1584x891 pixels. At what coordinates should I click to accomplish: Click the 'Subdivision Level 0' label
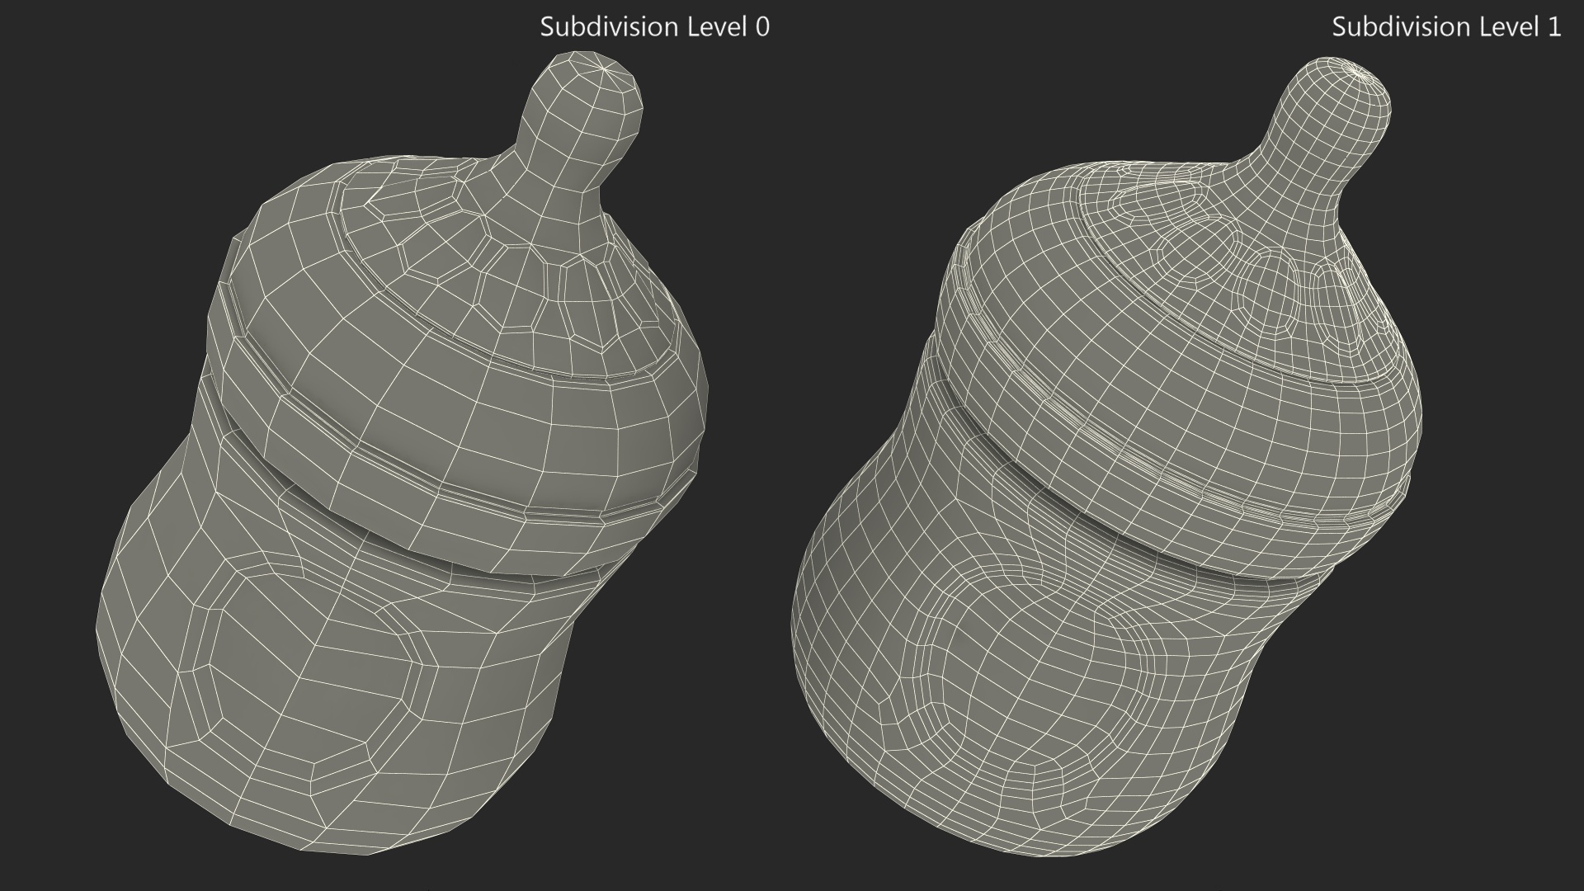[x=654, y=26]
